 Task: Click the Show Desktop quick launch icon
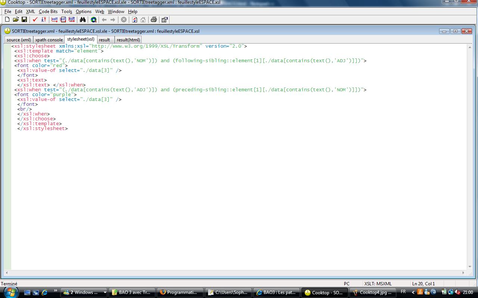pyautogui.click(x=27, y=292)
